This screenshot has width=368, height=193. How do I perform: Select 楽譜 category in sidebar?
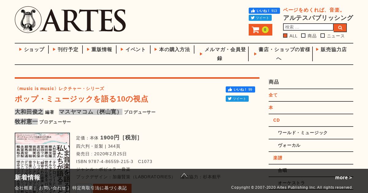point(278,158)
